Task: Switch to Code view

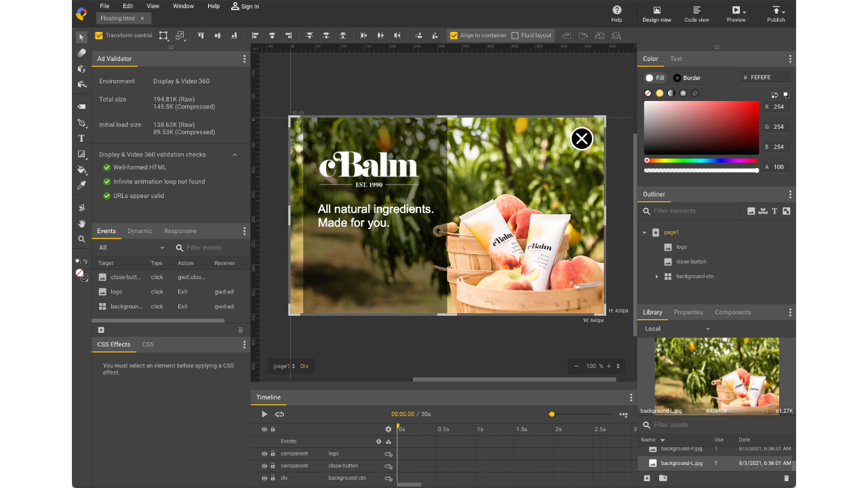Action: point(696,14)
